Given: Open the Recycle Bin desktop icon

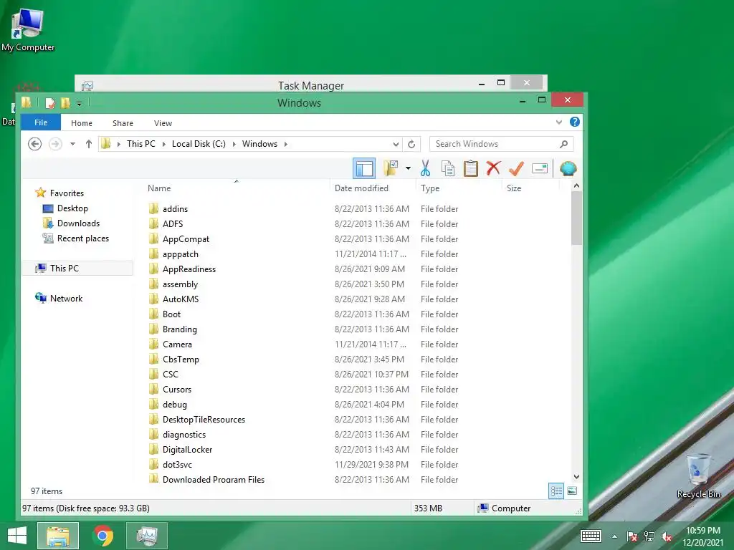Looking at the screenshot, I should pyautogui.click(x=698, y=476).
